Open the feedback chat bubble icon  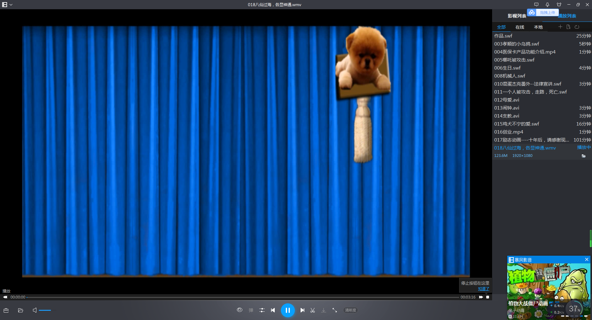[x=536, y=5]
